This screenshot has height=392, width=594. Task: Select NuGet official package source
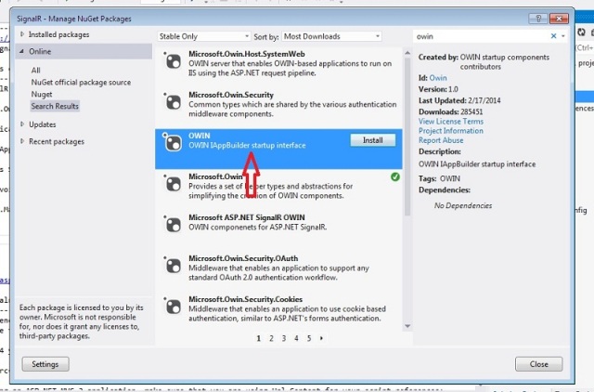(81, 83)
